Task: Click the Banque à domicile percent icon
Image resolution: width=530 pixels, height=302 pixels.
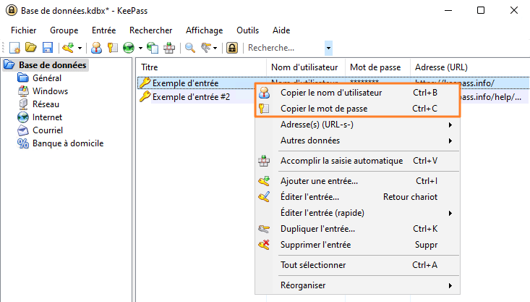Action: 23,143
